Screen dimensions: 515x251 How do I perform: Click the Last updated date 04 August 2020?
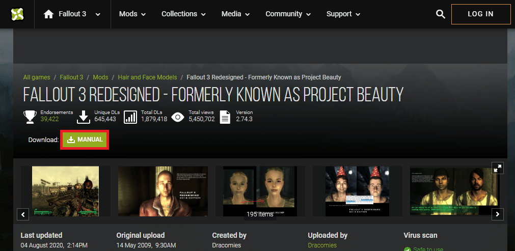[54, 245]
